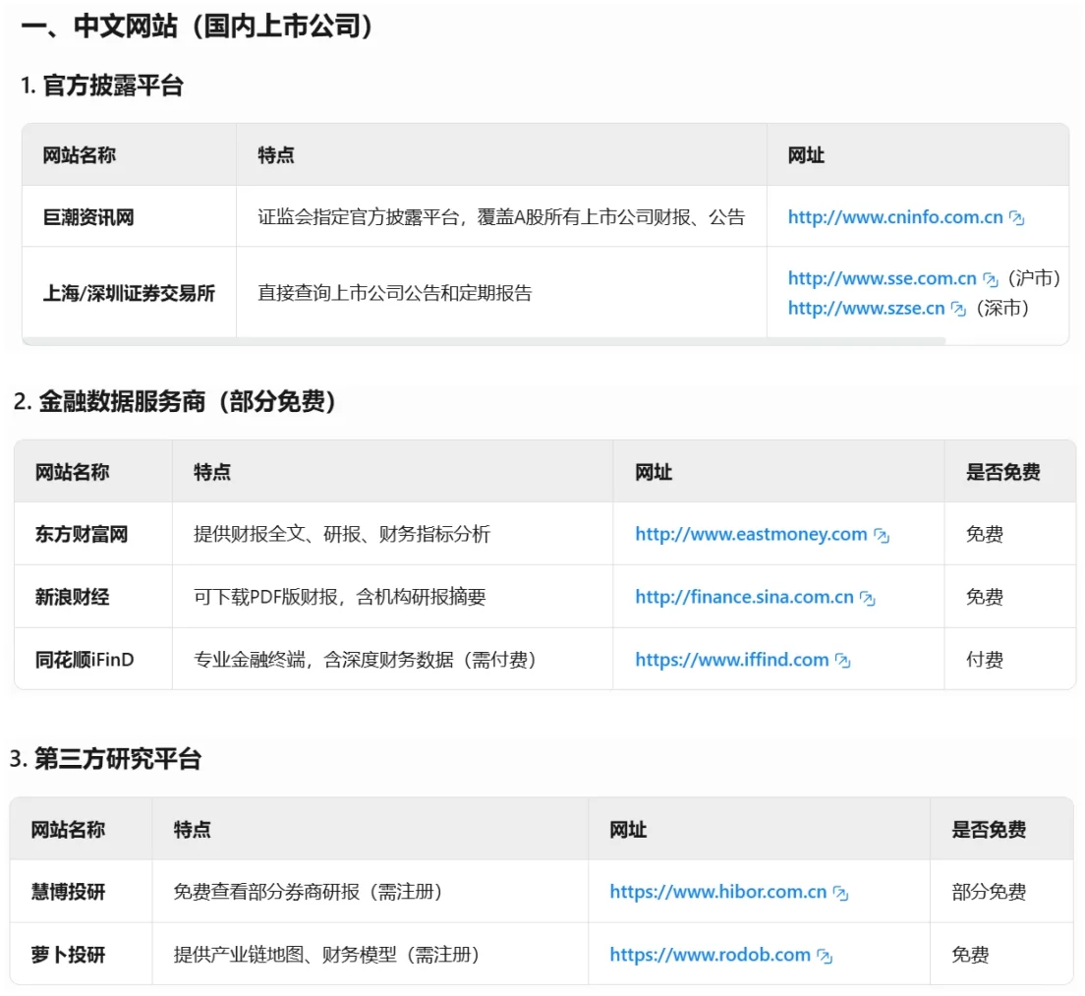The height and width of the screenshot is (996, 1085).
Task: Open the www.iffind.com link
Action: click(x=731, y=660)
